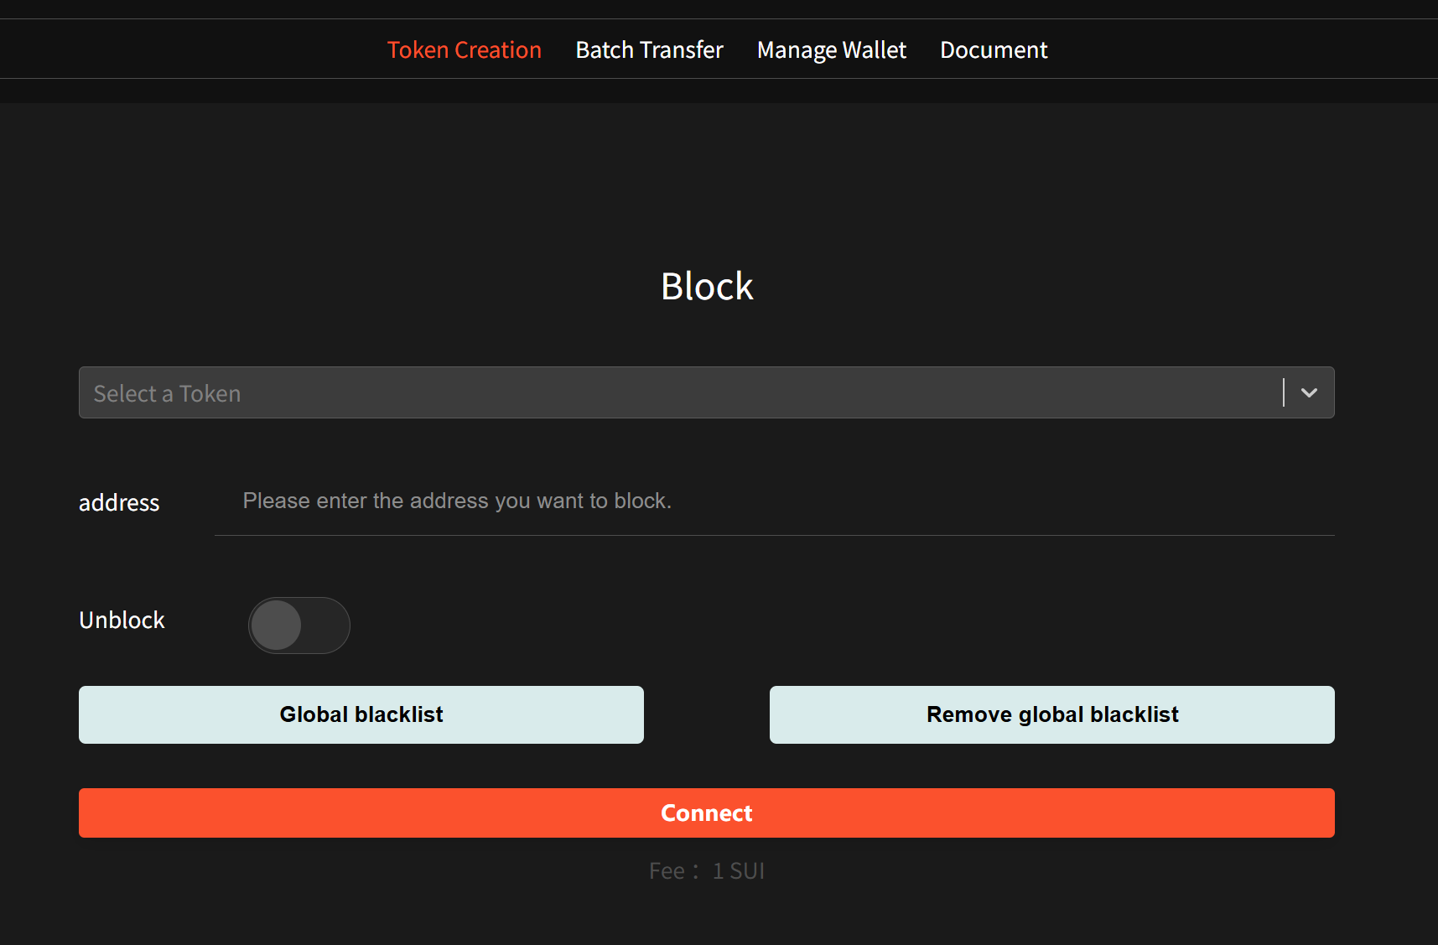Click the Unblock label text
1438x945 pixels.
121,620
